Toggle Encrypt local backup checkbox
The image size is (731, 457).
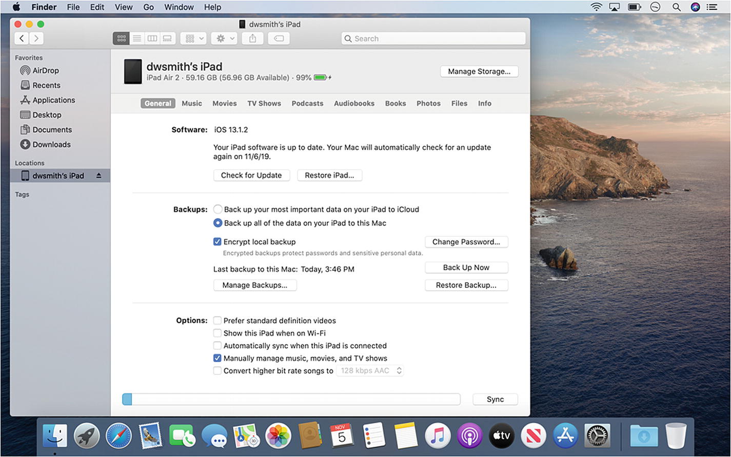(218, 242)
